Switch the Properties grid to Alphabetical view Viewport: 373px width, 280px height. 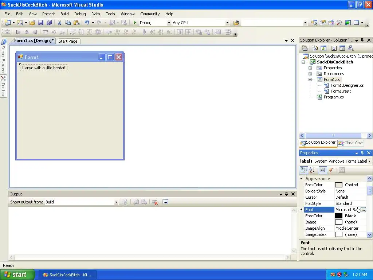tap(312, 170)
